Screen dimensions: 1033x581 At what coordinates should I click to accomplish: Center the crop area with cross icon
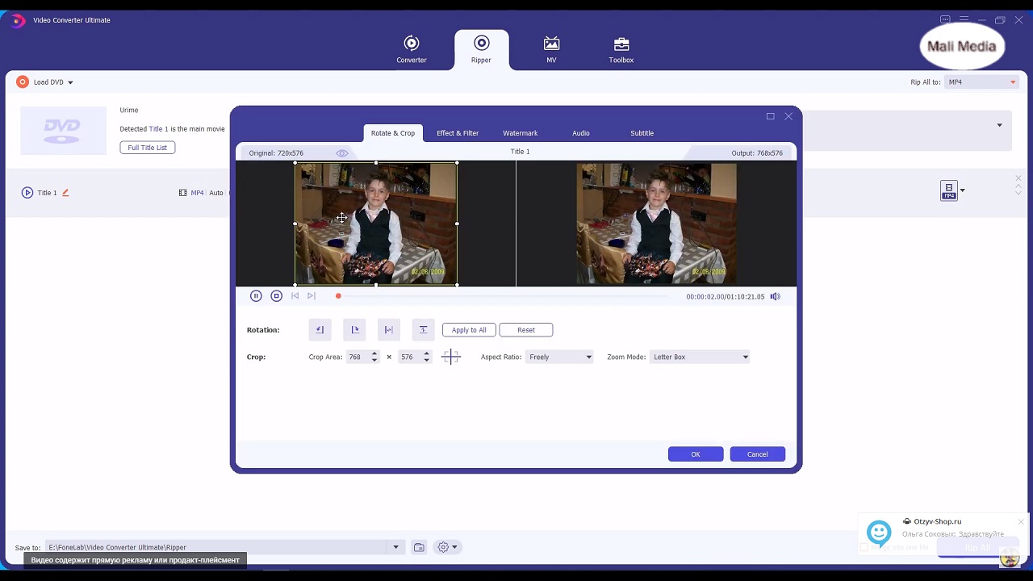[x=450, y=357]
